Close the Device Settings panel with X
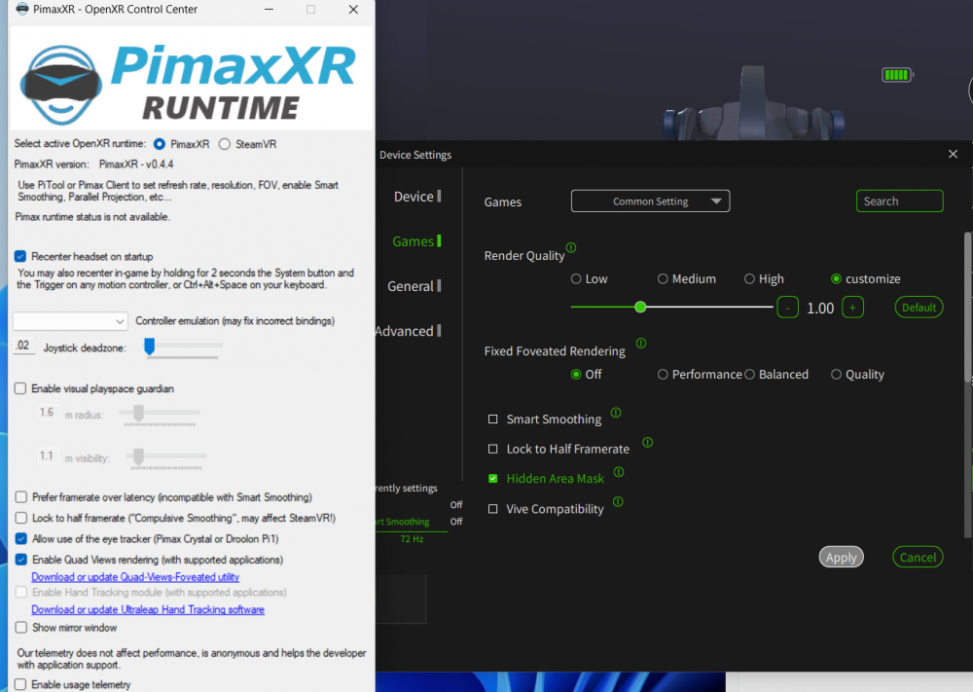Viewport: 973px width, 692px height. click(x=953, y=154)
